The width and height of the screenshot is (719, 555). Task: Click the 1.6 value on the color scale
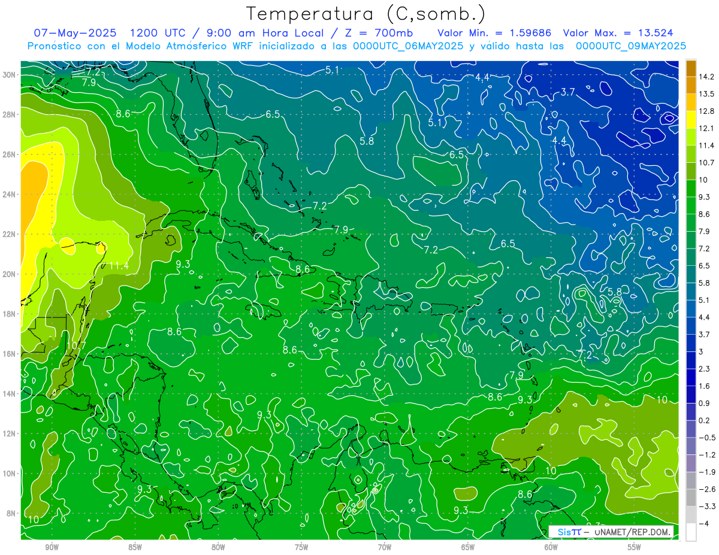pos(705,386)
